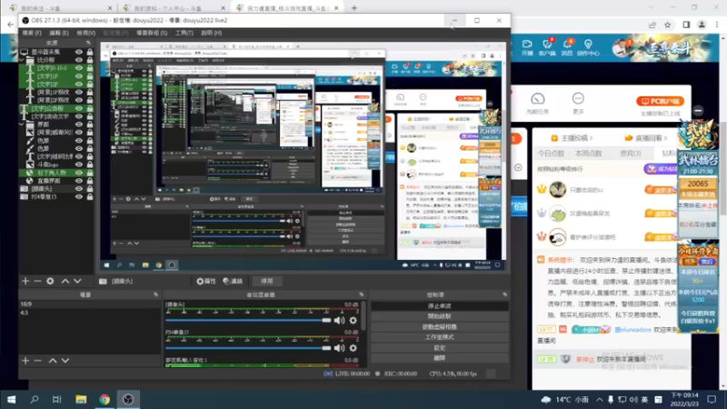Open the 場景群組(S) menu in OBS
This screenshot has width=727, height=409.
tap(152, 33)
